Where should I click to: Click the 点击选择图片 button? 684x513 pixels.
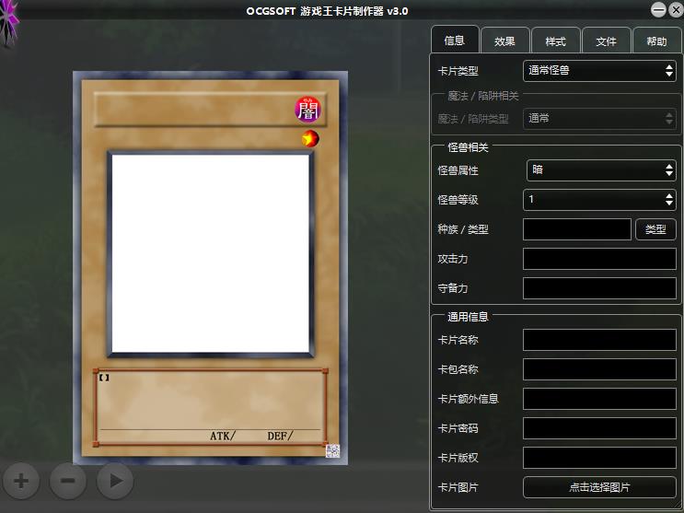pyautogui.click(x=599, y=487)
